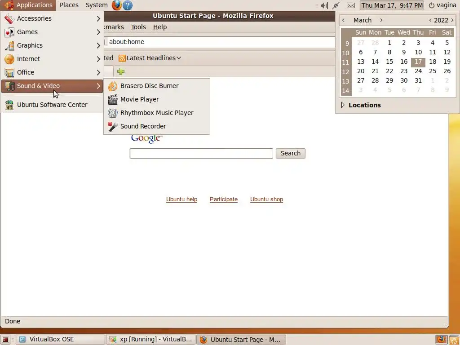Click the Show Desktop button in bottom panel
This screenshot has height=345, width=460.
(5, 340)
